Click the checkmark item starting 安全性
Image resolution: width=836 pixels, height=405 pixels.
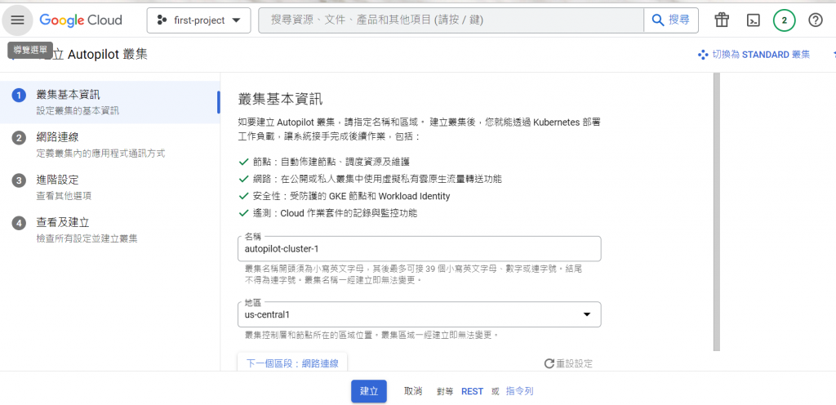tap(345, 196)
